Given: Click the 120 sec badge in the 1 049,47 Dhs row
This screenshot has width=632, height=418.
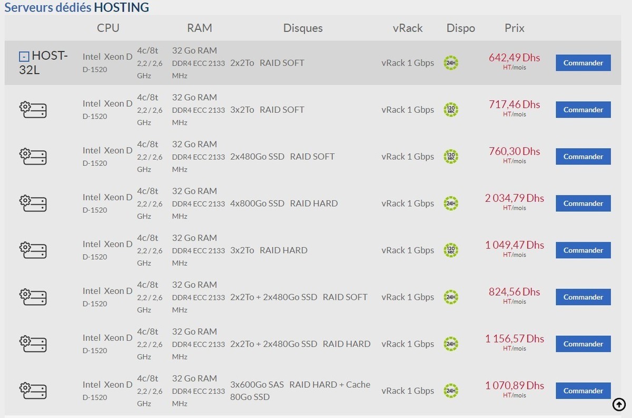Looking at the screenshot, I should tap(451, 250).
